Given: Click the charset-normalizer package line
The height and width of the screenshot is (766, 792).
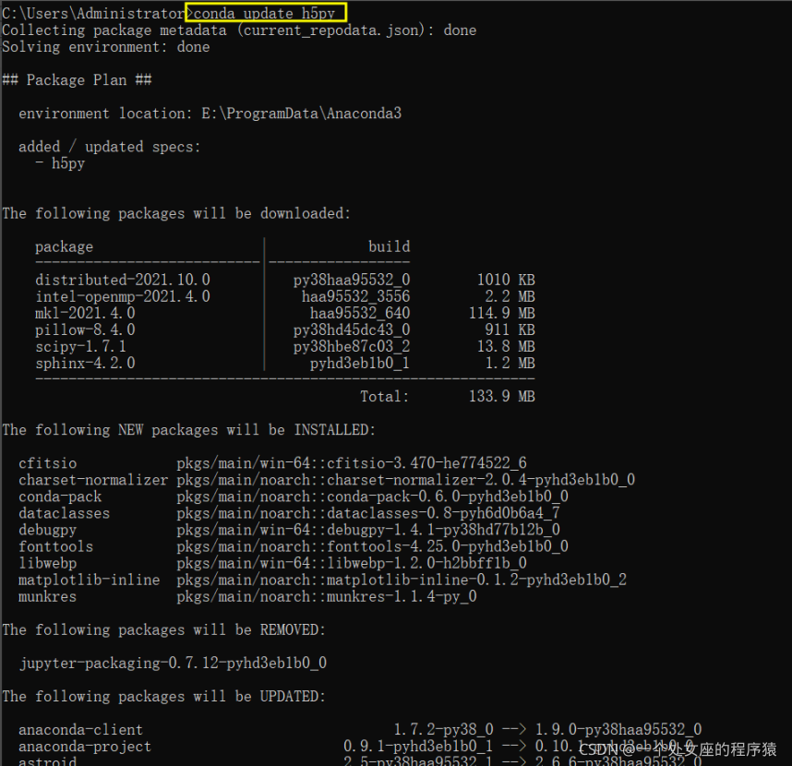Looking at the screenshot, I should point(93,480).
